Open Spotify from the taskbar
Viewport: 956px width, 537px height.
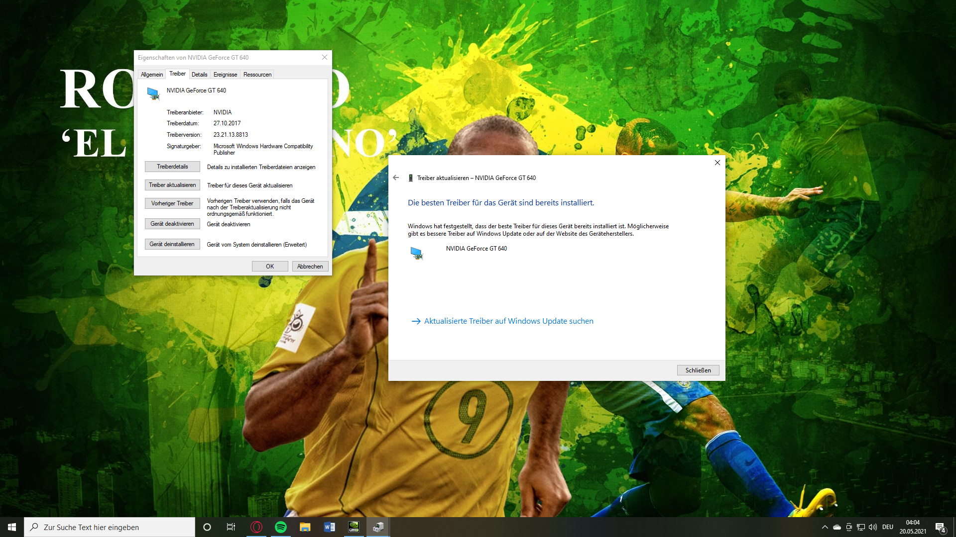point(281,527)
